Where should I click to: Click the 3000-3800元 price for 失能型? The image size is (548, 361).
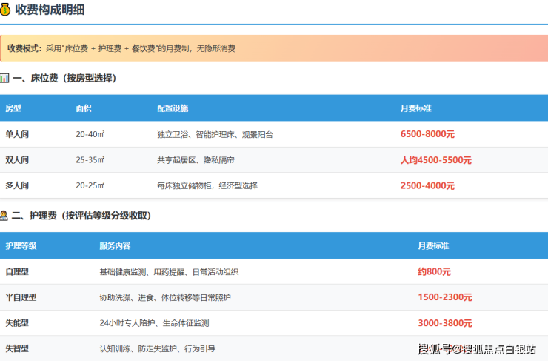coord(444,323)
